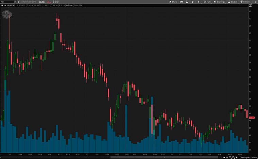Image resolution: width=258 pixels, height=159 pixels.
Task: Open the Patterns menu
Action: [x=245, y=2]
